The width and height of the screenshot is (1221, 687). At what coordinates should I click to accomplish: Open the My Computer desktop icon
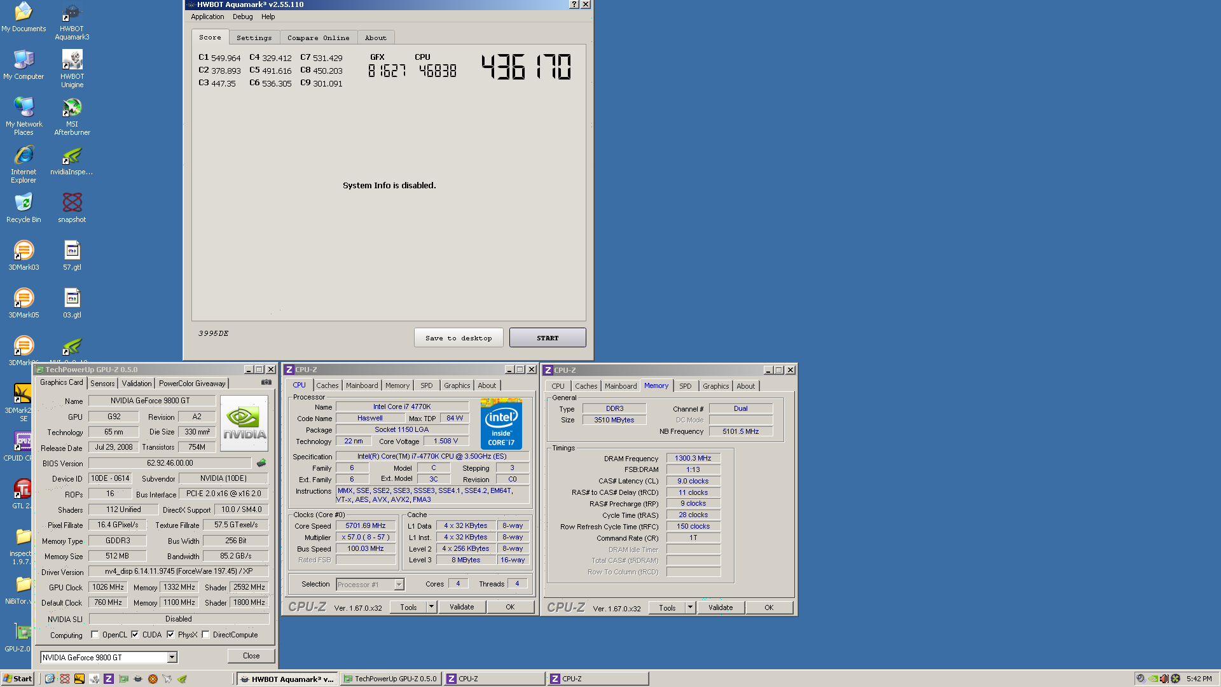coord(24,65)
